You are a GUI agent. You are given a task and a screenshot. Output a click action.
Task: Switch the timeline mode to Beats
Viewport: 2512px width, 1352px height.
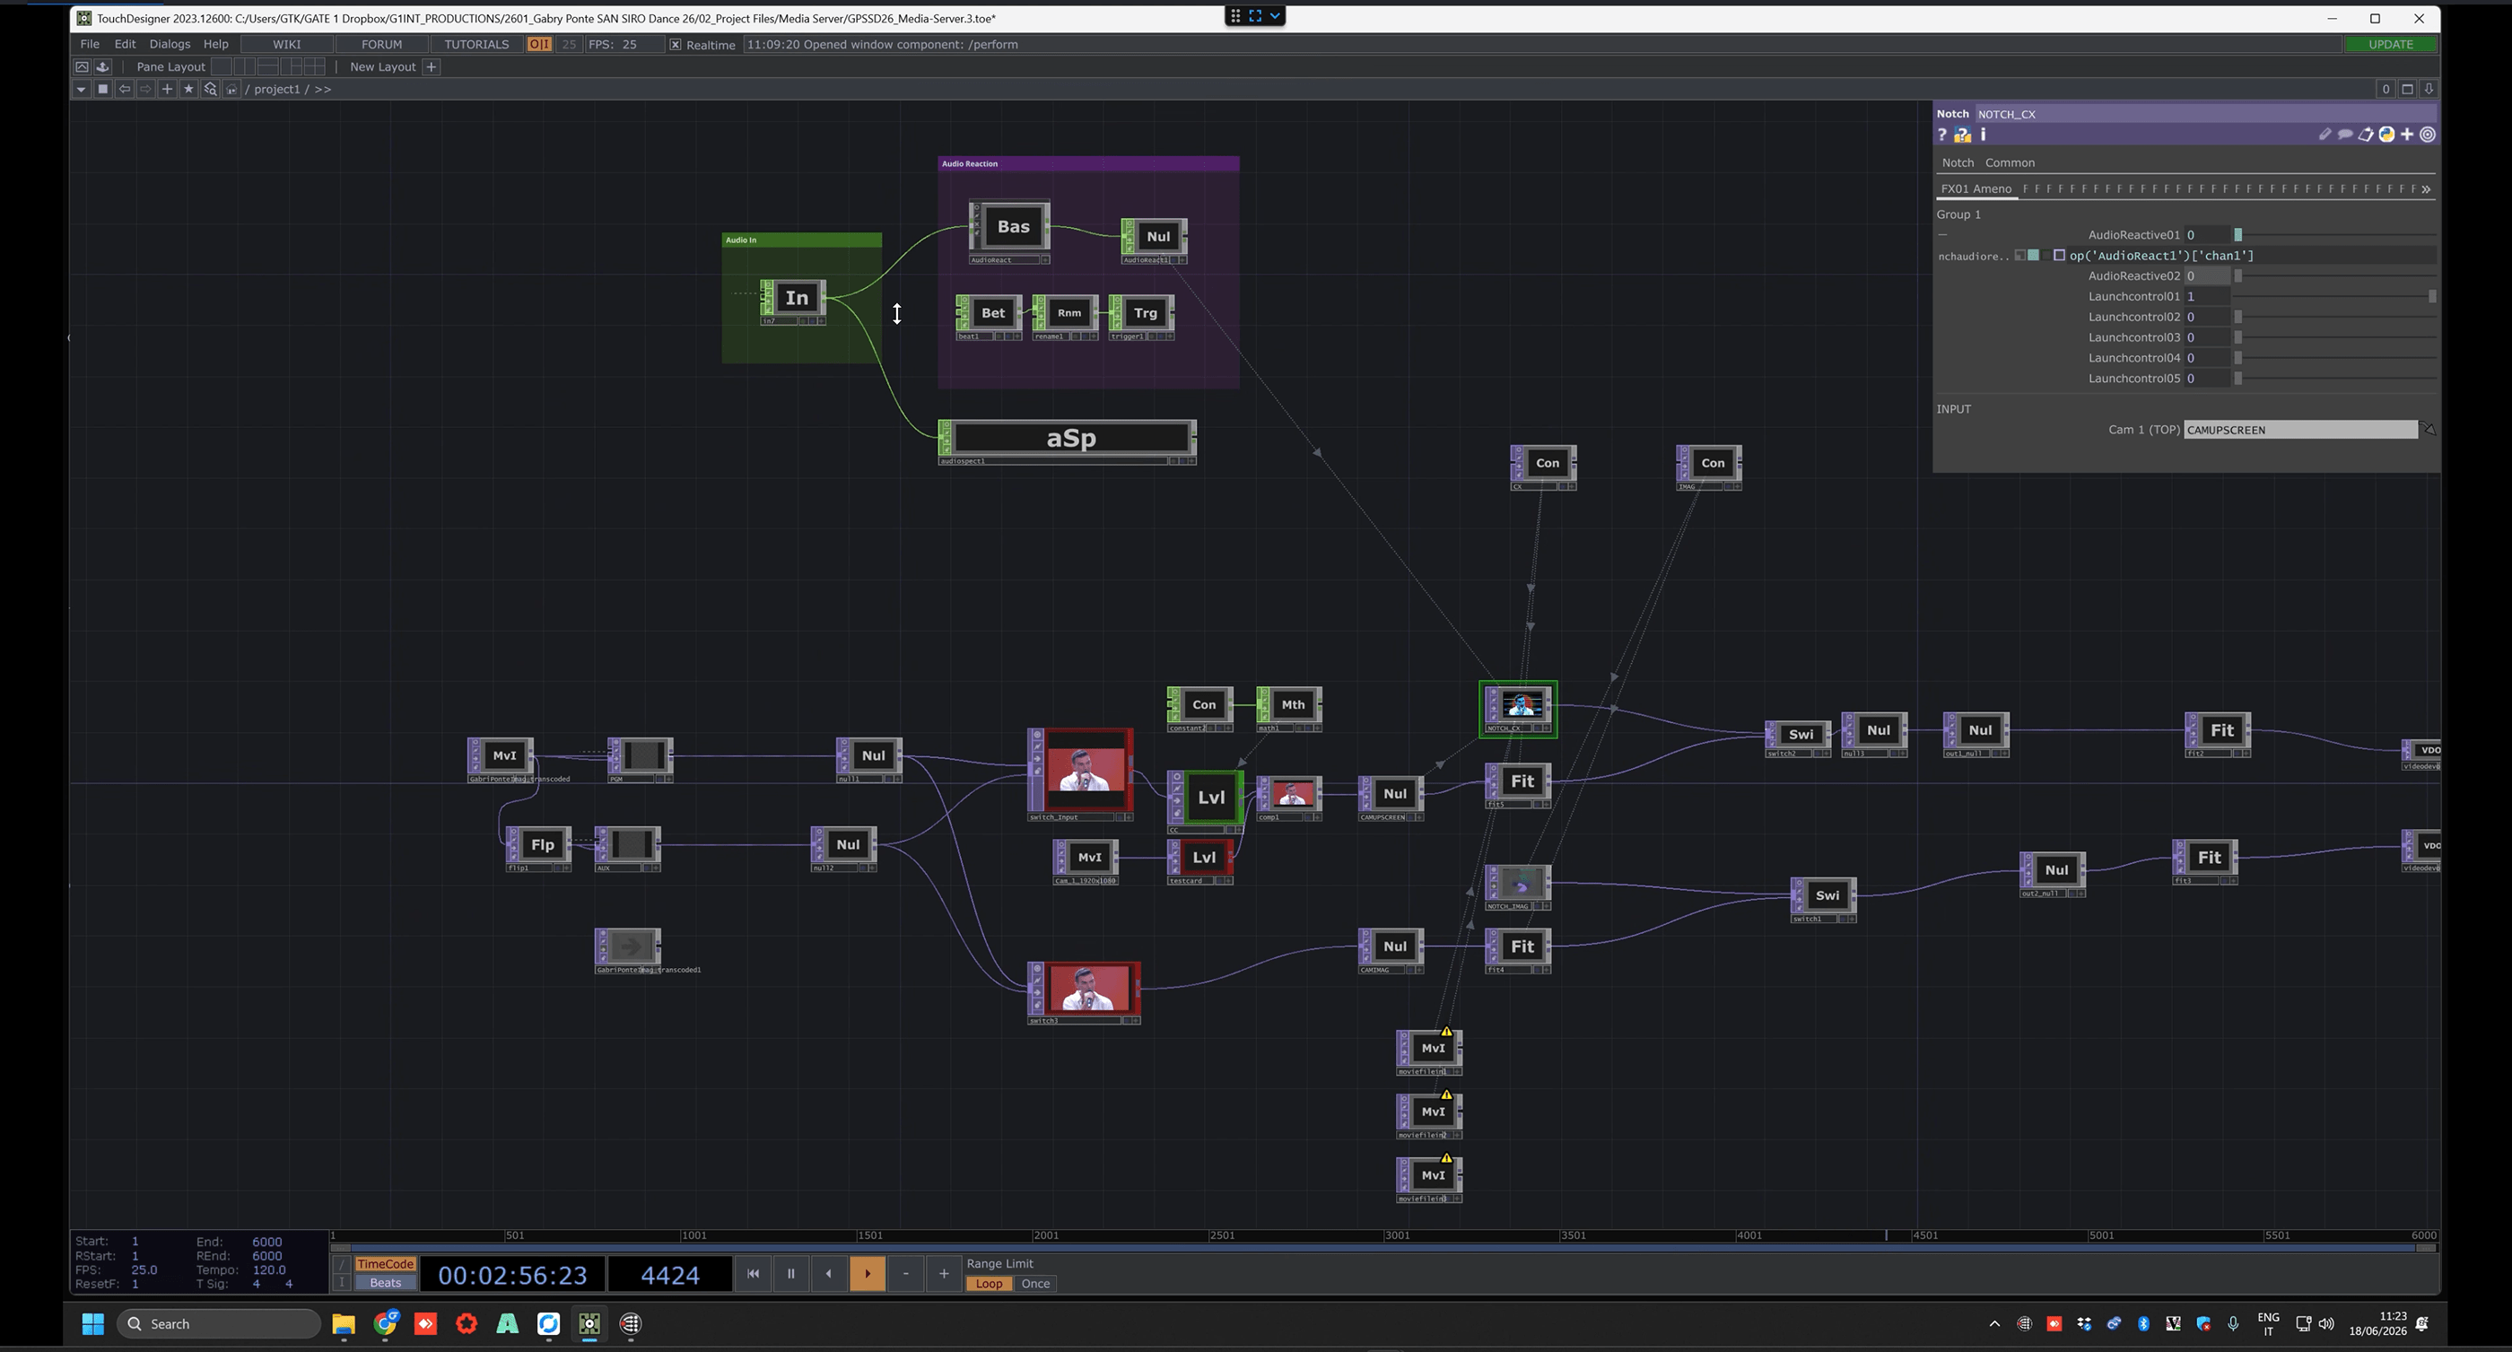click(x=385, y=1283)
